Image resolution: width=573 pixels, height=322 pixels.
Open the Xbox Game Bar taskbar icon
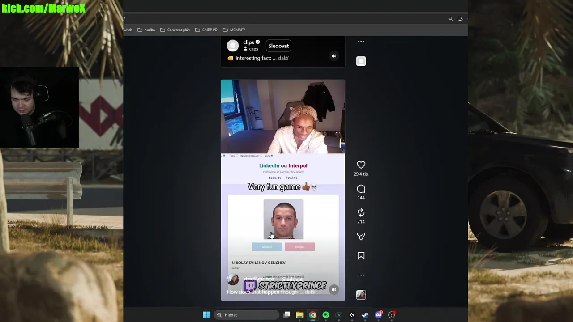click(x=339, y=315)
